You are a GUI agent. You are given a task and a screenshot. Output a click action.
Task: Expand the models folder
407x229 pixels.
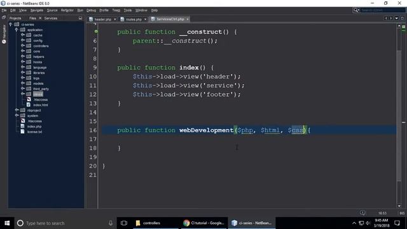(x=23, y=83)
